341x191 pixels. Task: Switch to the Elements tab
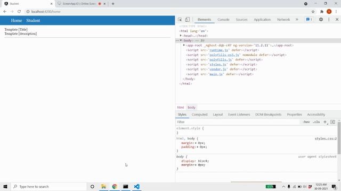(204, 20)
